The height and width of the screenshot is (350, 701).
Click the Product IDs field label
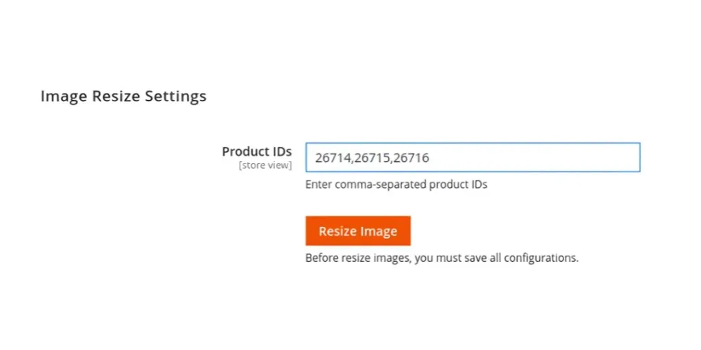click(257, 152)
